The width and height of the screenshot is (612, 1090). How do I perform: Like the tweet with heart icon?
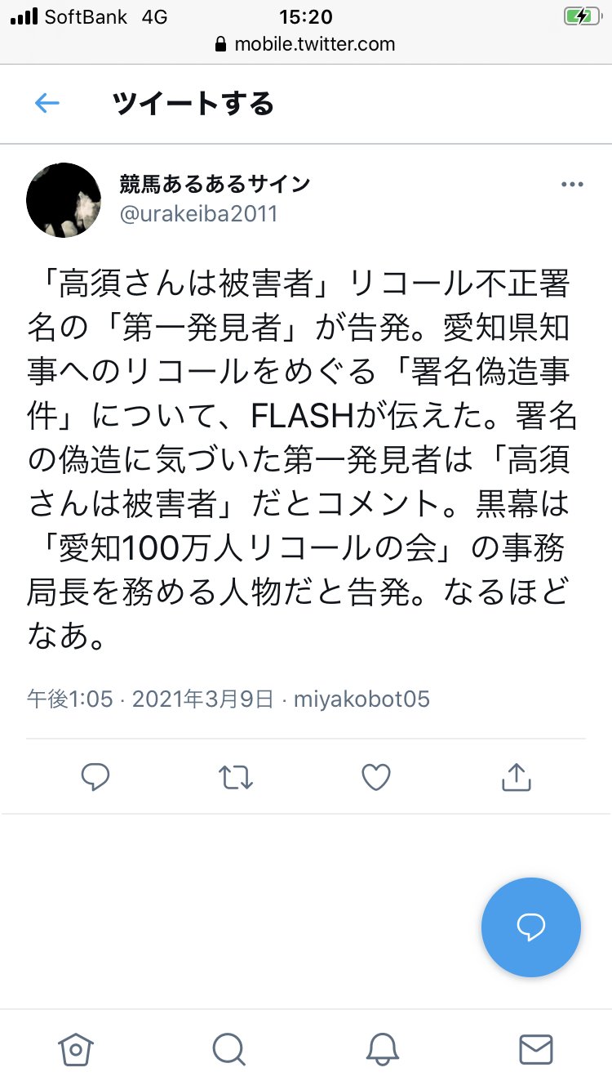click(376, 777)
